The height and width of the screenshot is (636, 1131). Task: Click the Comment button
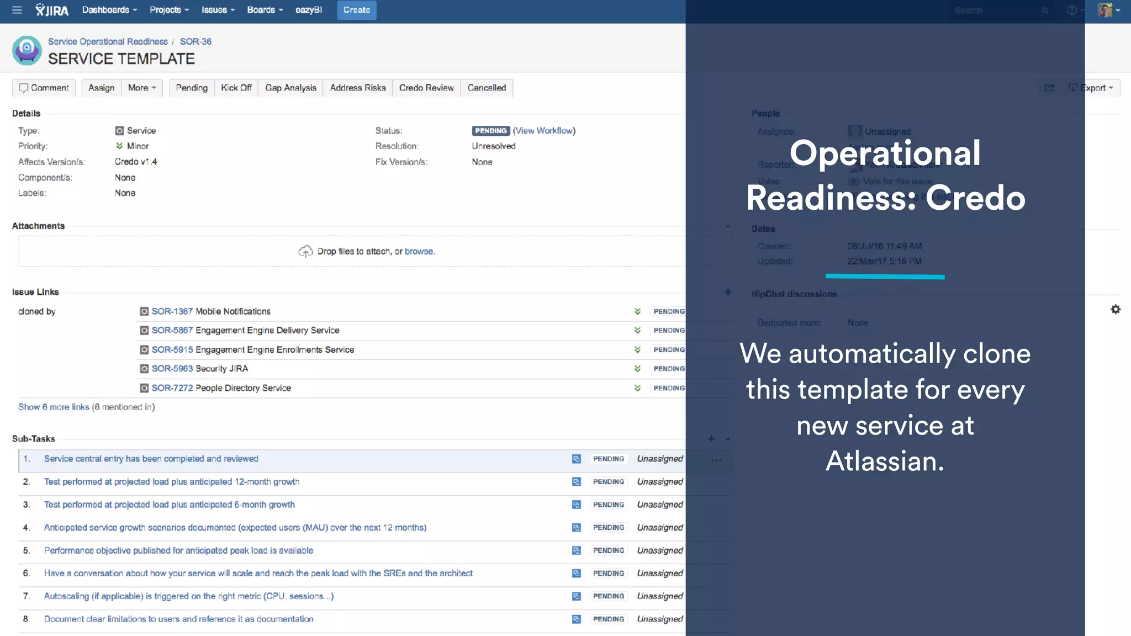(x=44, y=88)
